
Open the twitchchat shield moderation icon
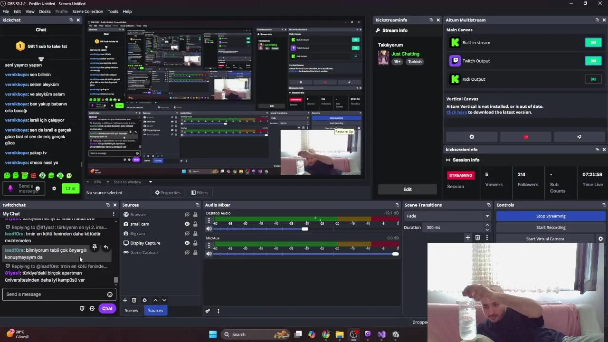82,309
